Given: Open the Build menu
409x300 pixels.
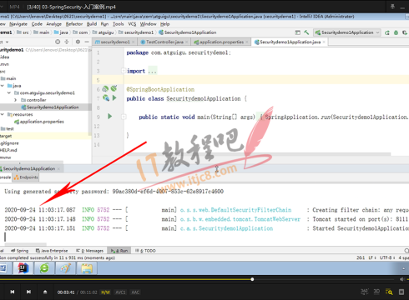Looking at the screenshot, I should pos(92,24).
